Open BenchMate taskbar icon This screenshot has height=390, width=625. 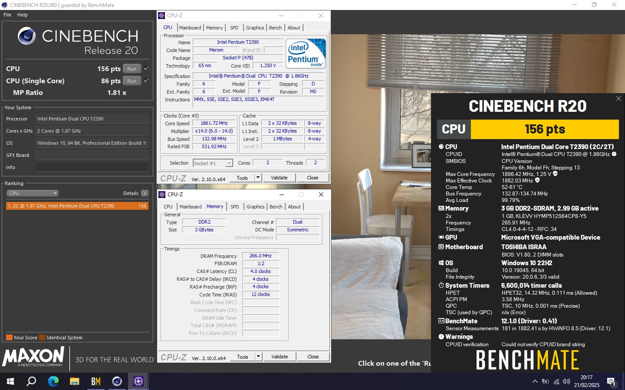pyautogui.click(x=96, y=381)
